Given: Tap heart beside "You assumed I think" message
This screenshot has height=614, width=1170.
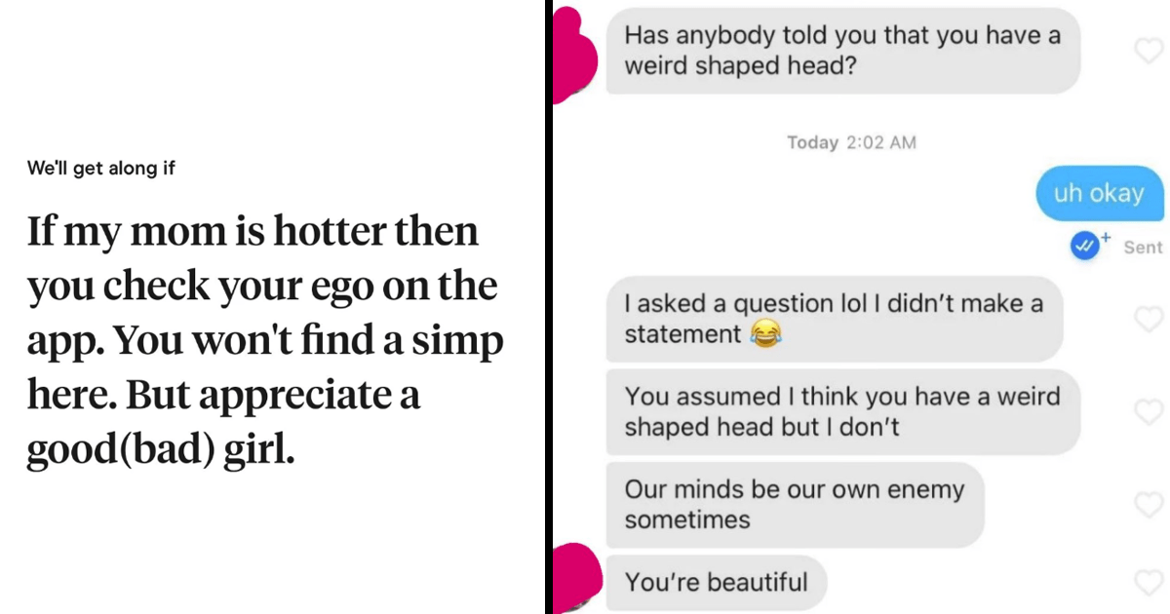Looking at the screenshot, I should click(x=1150, y=412).
